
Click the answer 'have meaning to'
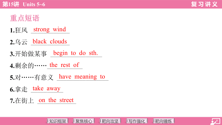[82, 77]
